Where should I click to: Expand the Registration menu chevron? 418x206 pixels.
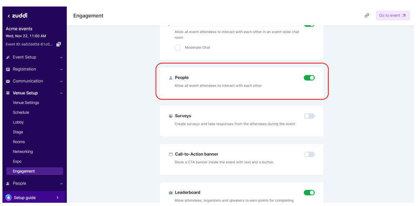point(62,70)
